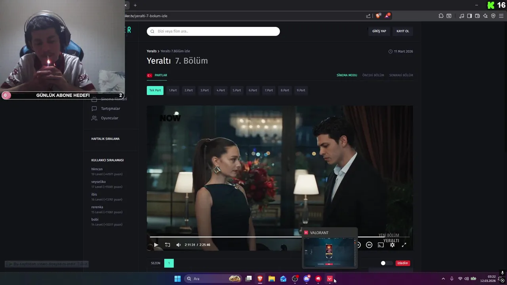Open the VALORANT window preview thumbnail

tap(330, 252)
